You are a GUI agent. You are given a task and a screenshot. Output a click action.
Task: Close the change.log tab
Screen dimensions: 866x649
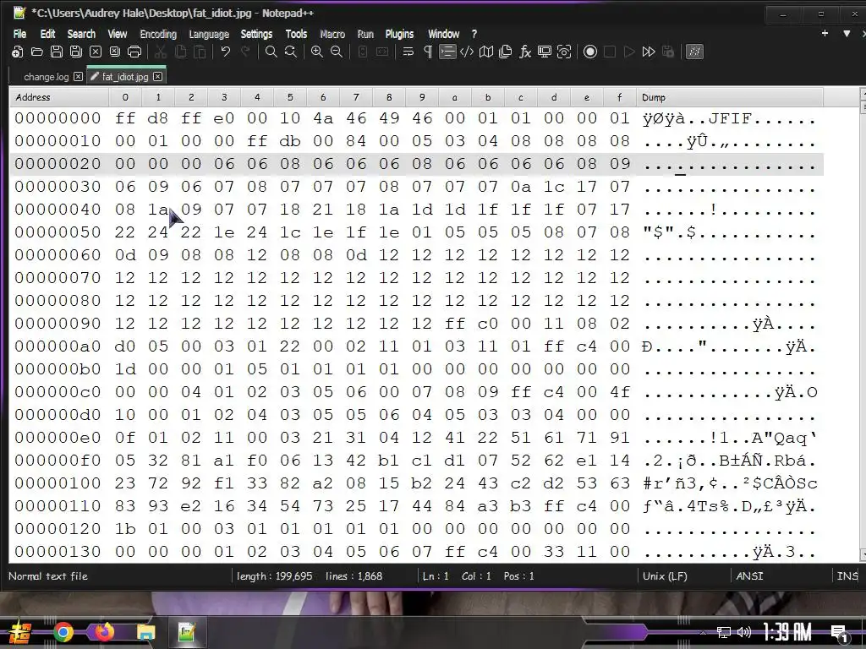pyautogui.click(x=79, y=77)
